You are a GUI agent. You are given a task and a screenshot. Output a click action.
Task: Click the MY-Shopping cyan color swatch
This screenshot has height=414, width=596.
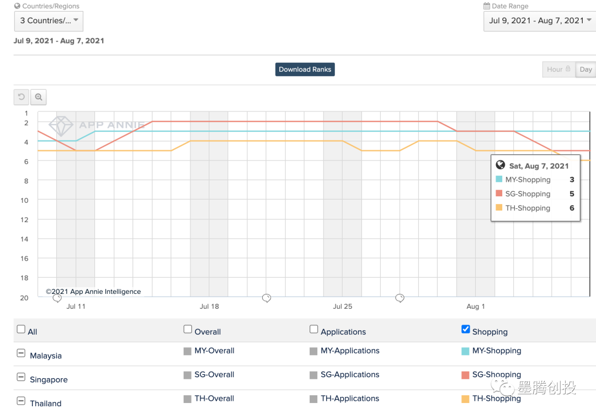pyautogui.click(x=465, y=351)
